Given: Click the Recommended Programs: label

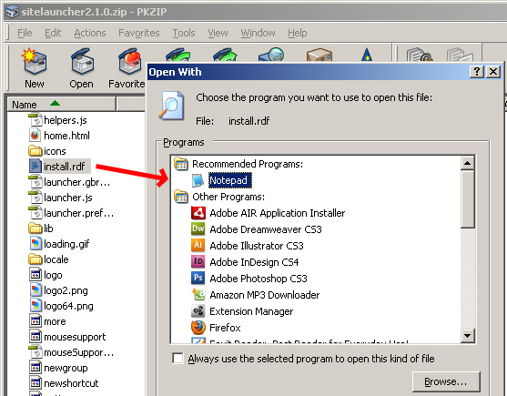Looking at the screenshot, I should point(248,164).
